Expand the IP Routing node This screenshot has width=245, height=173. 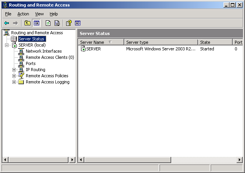(14, 70)
